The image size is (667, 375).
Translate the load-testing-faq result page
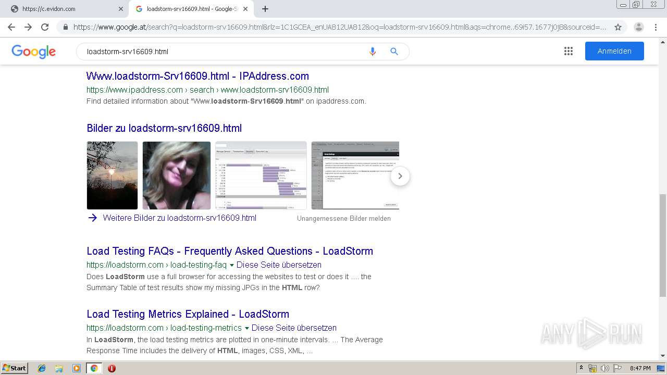pos(279,265)
